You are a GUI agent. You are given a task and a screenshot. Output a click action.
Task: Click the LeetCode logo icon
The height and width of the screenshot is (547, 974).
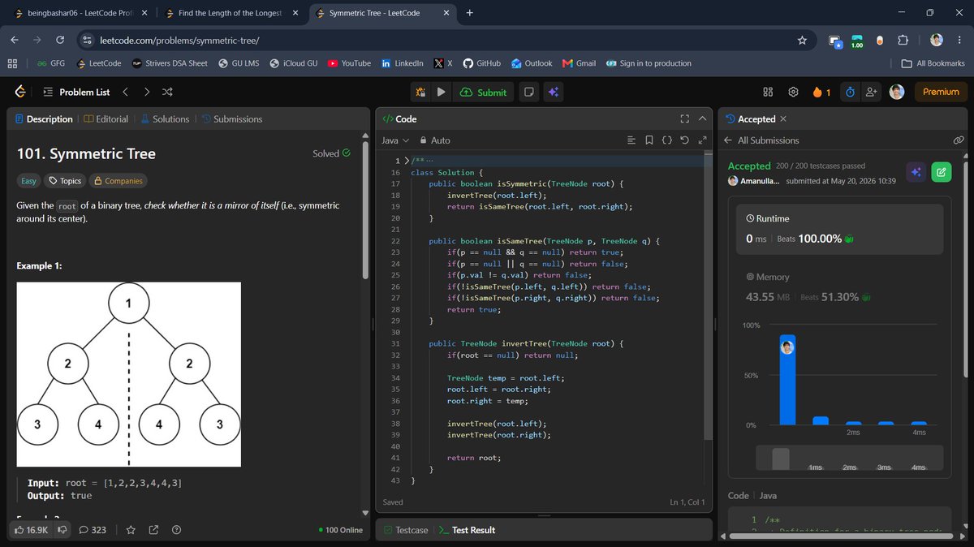(19, 92)
